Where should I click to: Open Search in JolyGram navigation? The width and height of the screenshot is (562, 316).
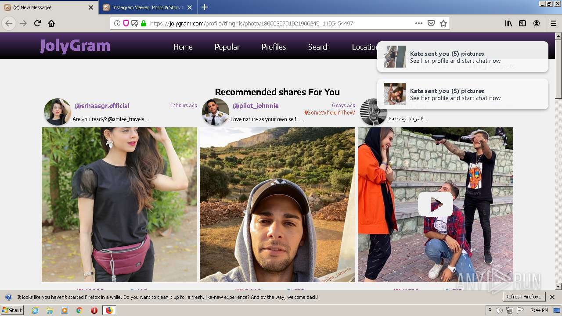[x=319, y=47]
